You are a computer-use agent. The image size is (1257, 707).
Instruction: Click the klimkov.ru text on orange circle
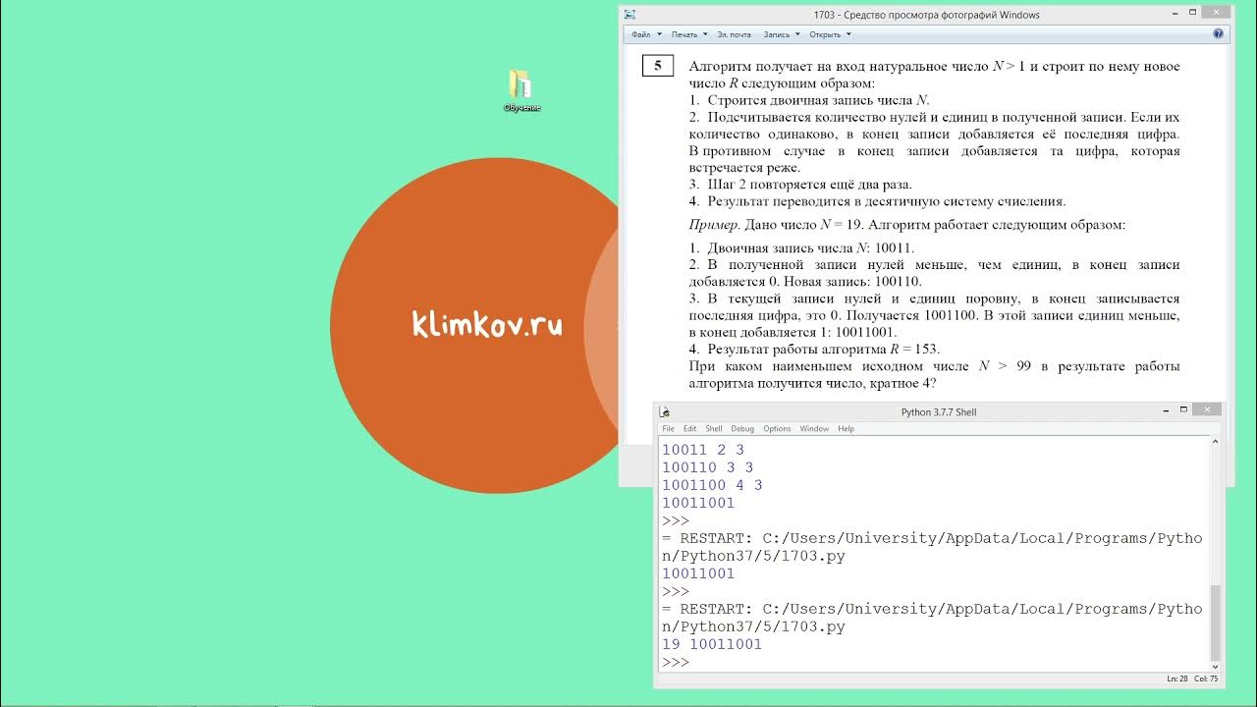click(487, 325)
